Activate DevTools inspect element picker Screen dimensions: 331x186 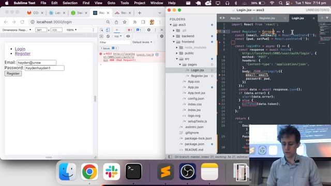coord(101,30)
